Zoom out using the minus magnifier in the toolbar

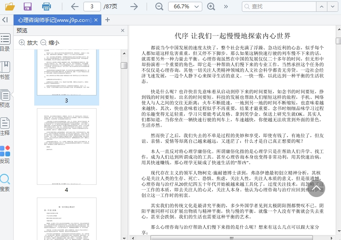tap(159, 7)
